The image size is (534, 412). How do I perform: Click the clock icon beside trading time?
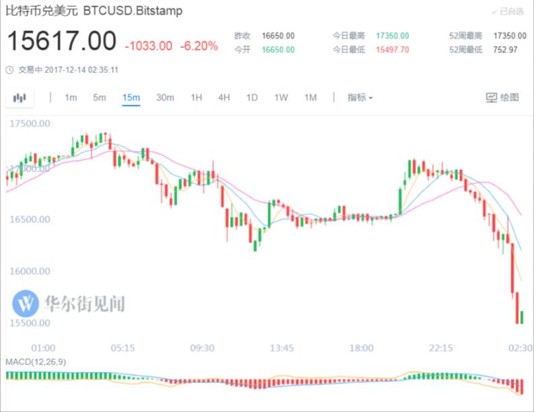pos(9,70)
